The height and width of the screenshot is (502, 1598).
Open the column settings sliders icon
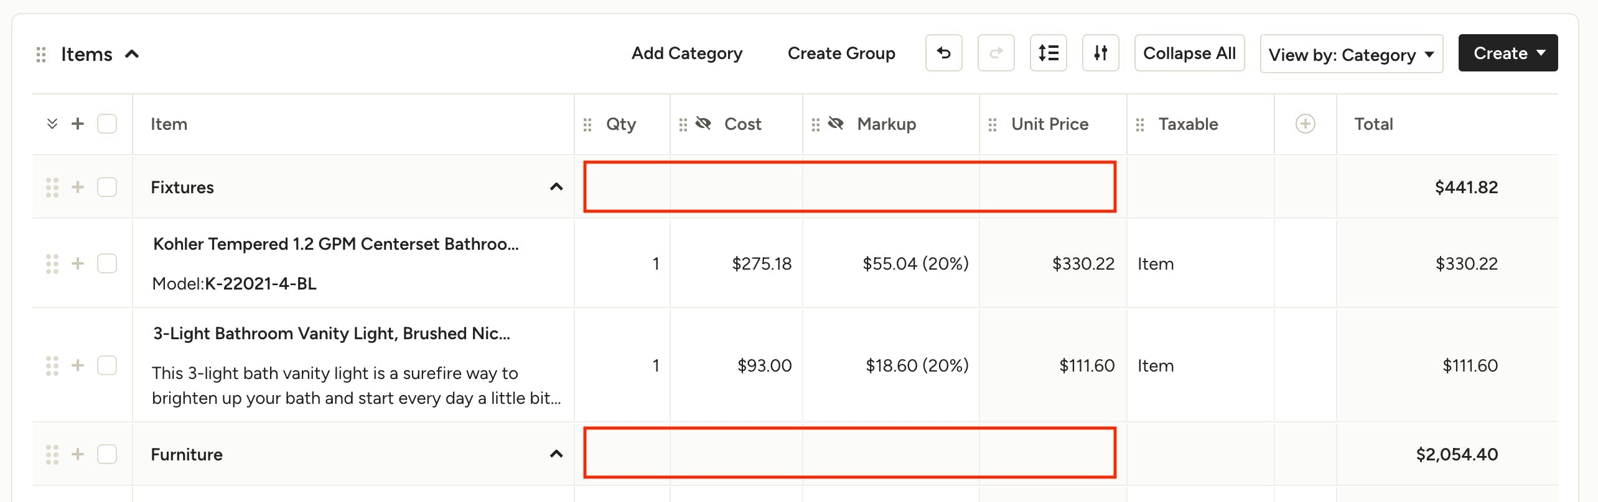click(x=1100, y=53)
